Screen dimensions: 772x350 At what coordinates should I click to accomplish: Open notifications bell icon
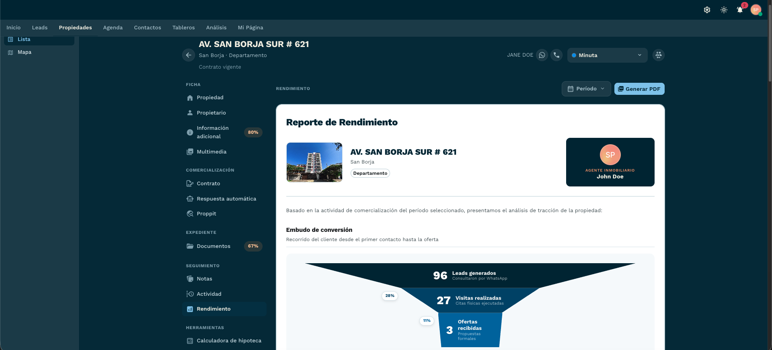click(x=740, y=10)
